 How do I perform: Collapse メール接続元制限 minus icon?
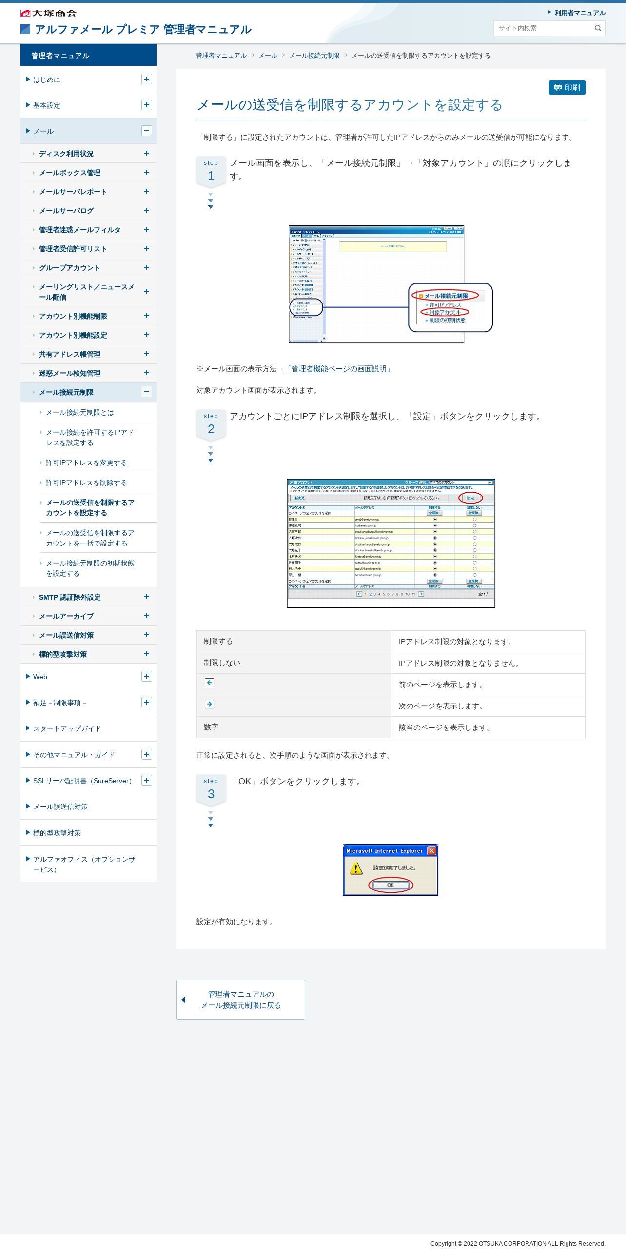click(x=147, y=392)
